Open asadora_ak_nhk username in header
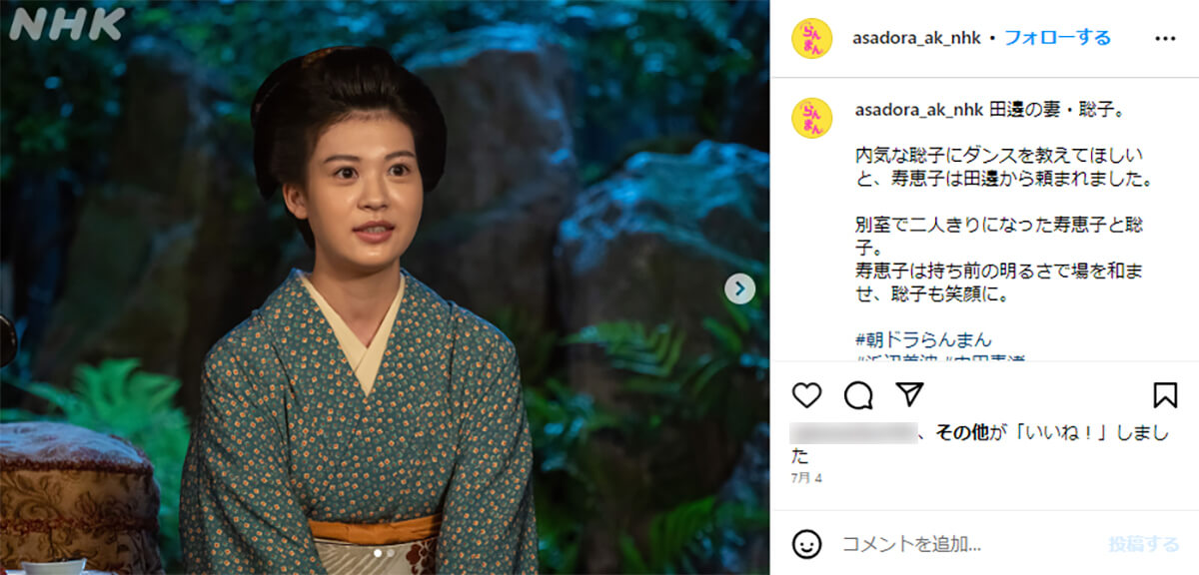This screenshot has height=575, width=1199. click(x=916, y=38)
